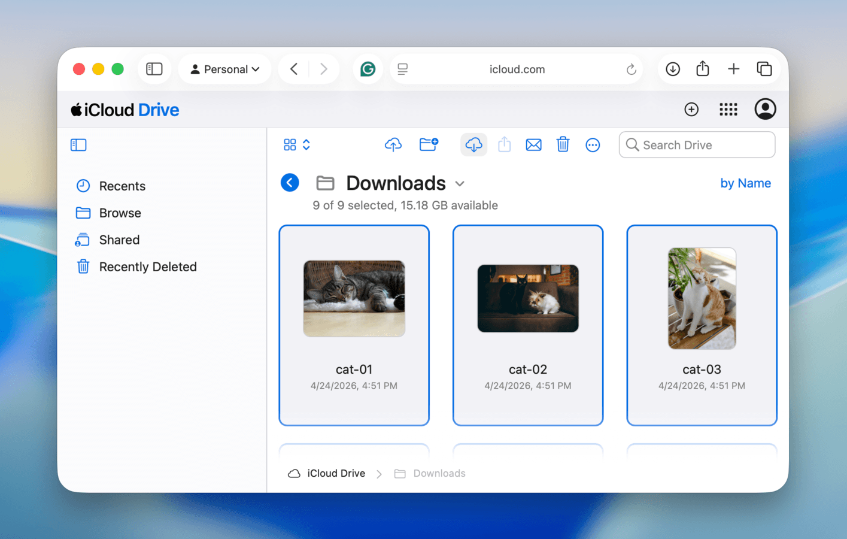The height and width of the screenshot is (539, 847).
Task: Open the Safari share button
Action: pos(703,68)
